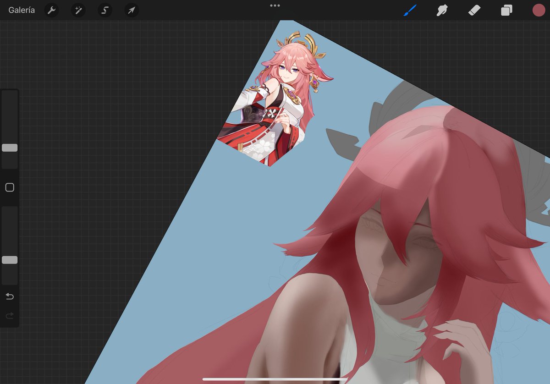This screenshot has height=384, width=550.
Task: Select the Brush paint tool
Action: (x=410, y=10)
